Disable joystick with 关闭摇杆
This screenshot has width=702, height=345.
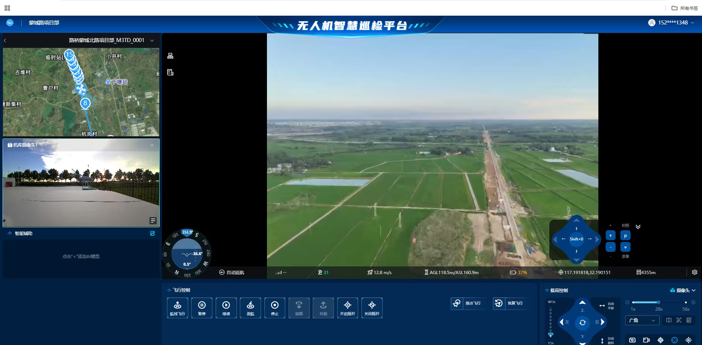pyautogui.click(x=372, y=308)
